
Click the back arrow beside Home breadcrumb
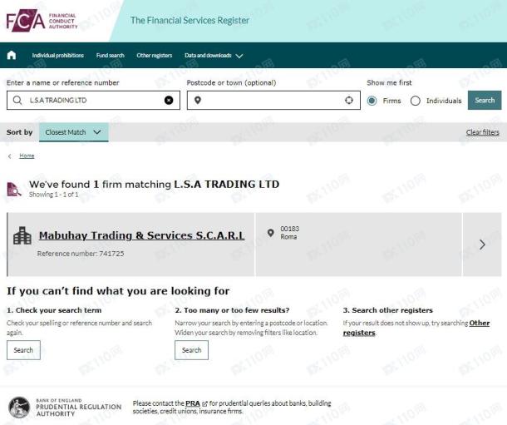10,156
